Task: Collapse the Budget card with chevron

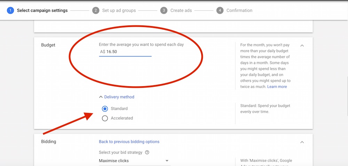Action: (x=302, y=45)
